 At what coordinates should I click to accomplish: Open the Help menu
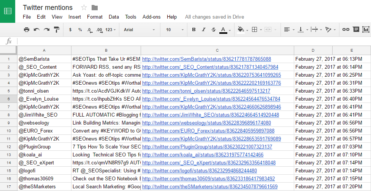[x=172, y=17]
